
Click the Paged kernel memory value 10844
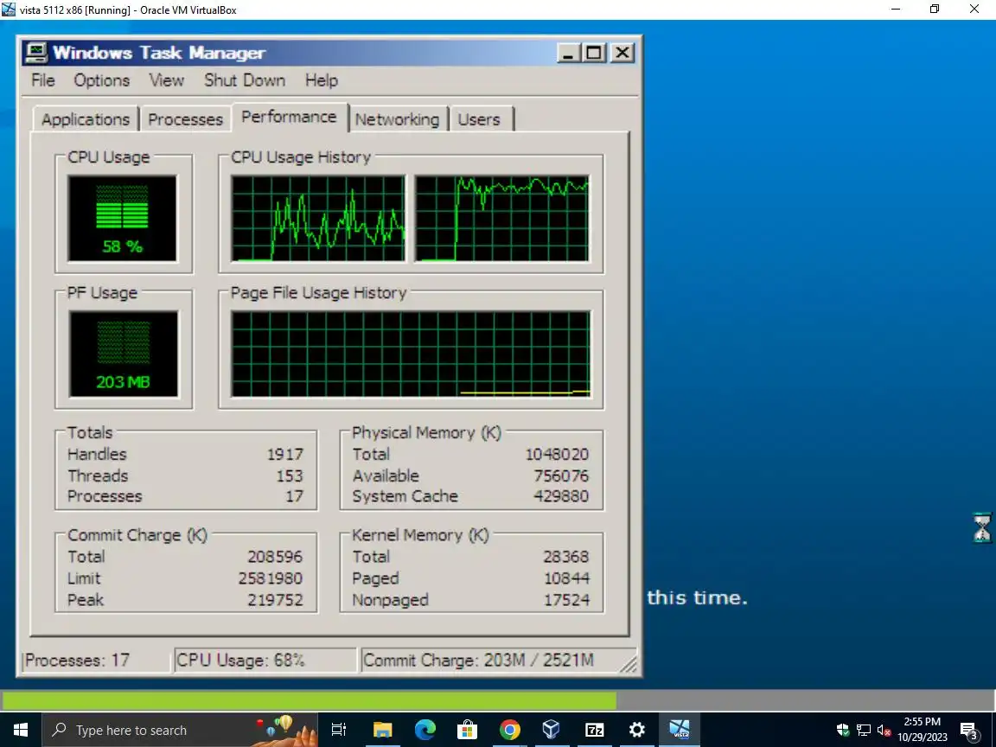[566, 578]
